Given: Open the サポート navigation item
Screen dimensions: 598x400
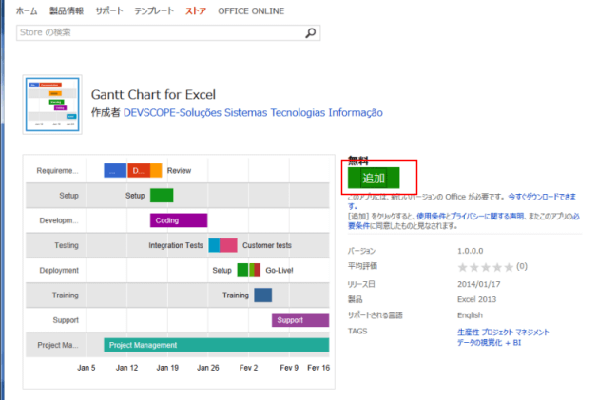Looking at the screenshot, I should tap(109, 11).
